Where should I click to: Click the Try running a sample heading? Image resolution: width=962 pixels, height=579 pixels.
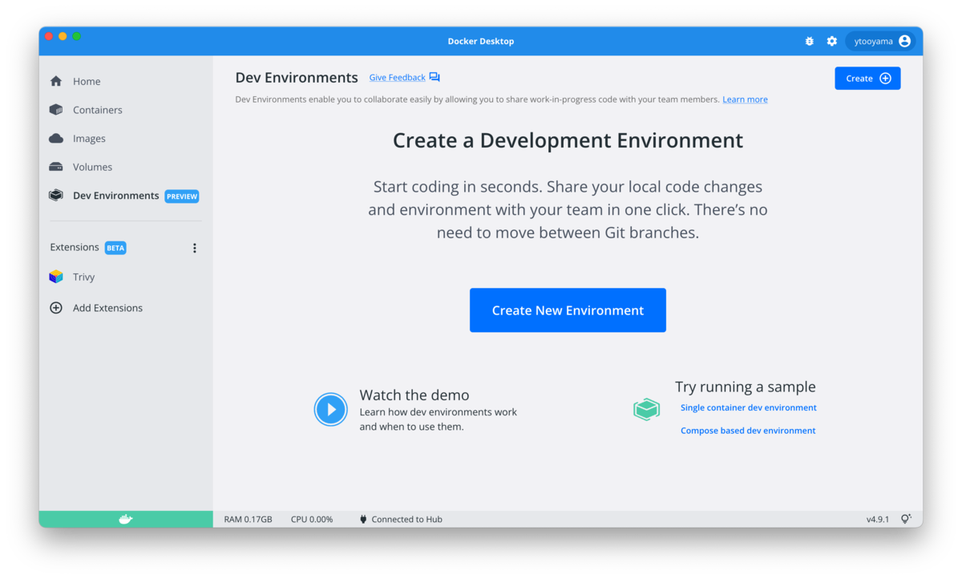[746, 387]
